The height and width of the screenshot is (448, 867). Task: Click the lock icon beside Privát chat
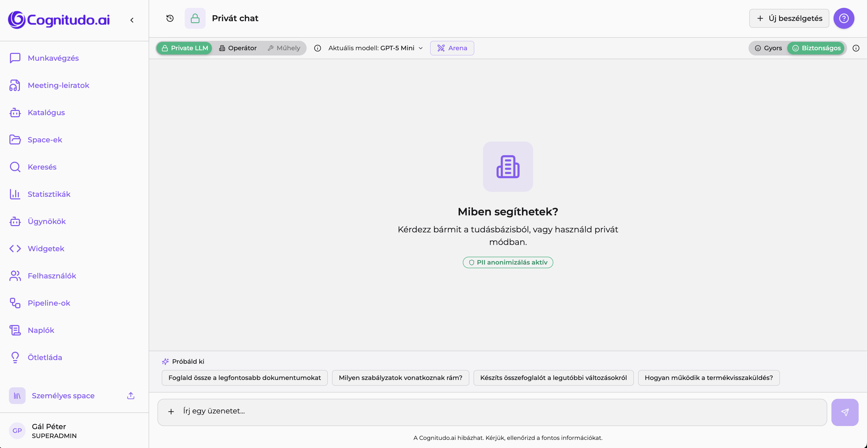(x=195, y=18)
